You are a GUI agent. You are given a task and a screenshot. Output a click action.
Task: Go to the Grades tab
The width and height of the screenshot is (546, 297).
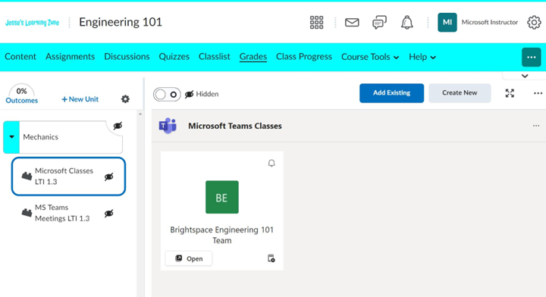pyautogui.click(x=253, y=57)
